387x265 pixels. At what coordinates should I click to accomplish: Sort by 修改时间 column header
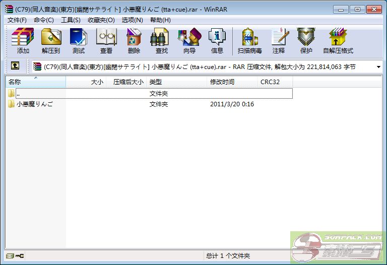coord(232,82)
